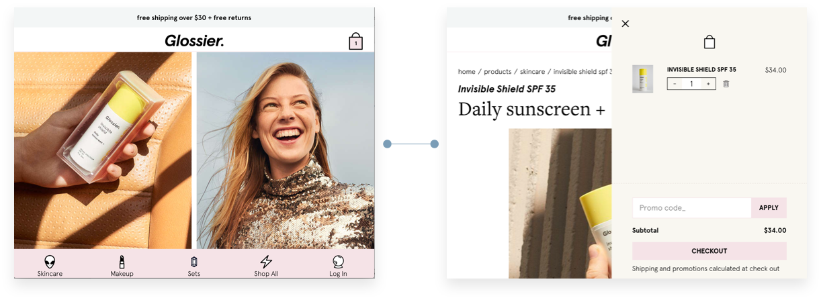Click the bag icon atop the cart panel
The image size is (821, 300).
tap(709, 42)
